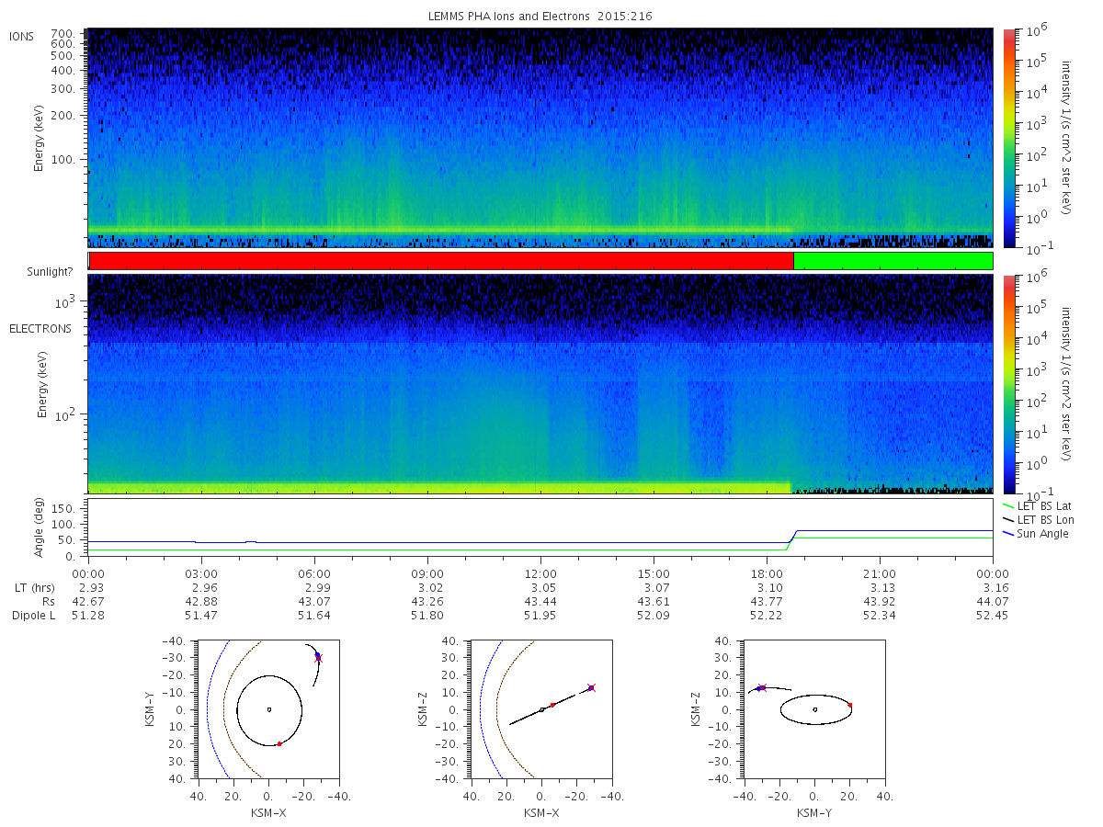Click the ions spectrogram panel
The image size is (1103, 827).
pyautogui.click(x=540, y=138)
